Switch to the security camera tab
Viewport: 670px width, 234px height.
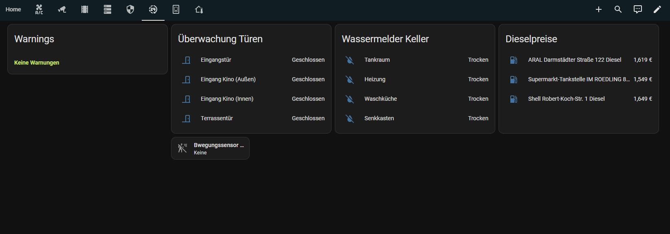coord(62,9)
